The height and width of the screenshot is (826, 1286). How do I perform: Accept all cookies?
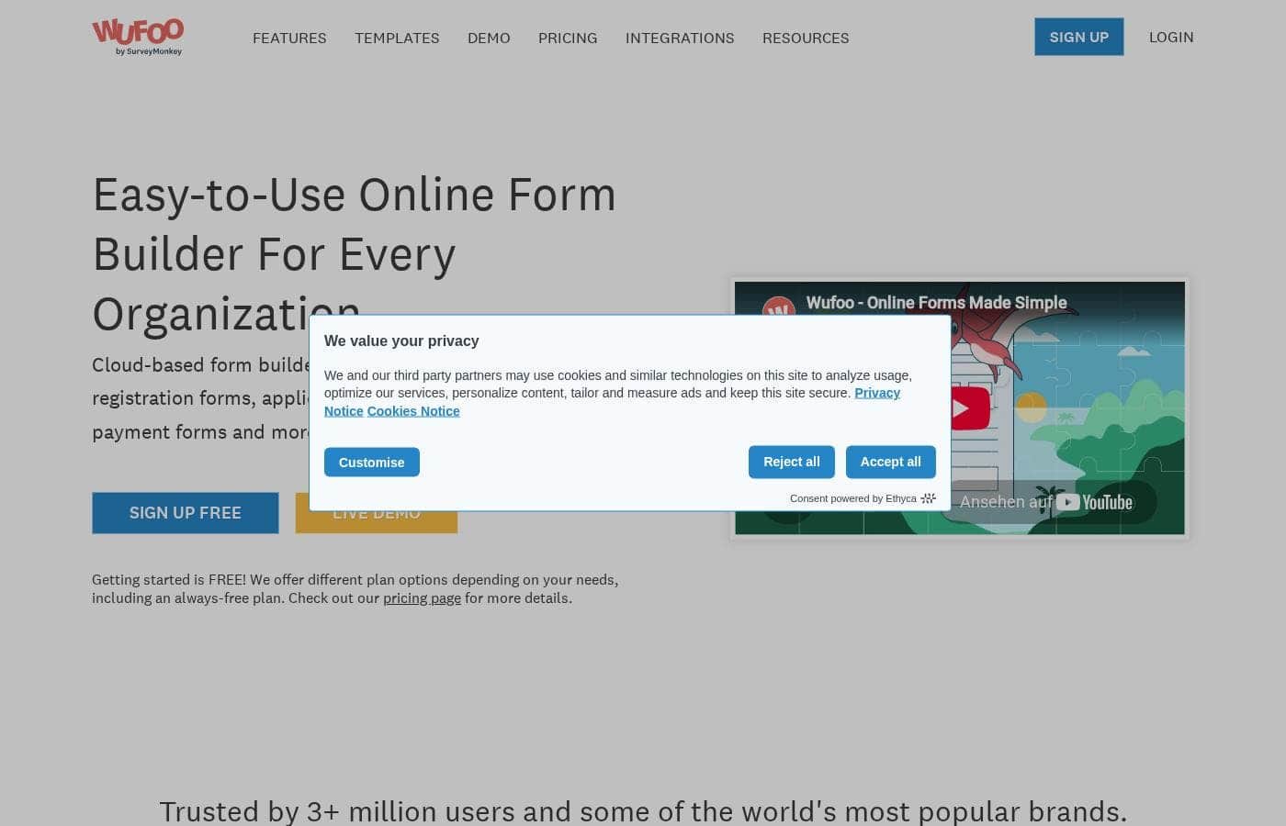pyautogui.click(x=891, y=462)
